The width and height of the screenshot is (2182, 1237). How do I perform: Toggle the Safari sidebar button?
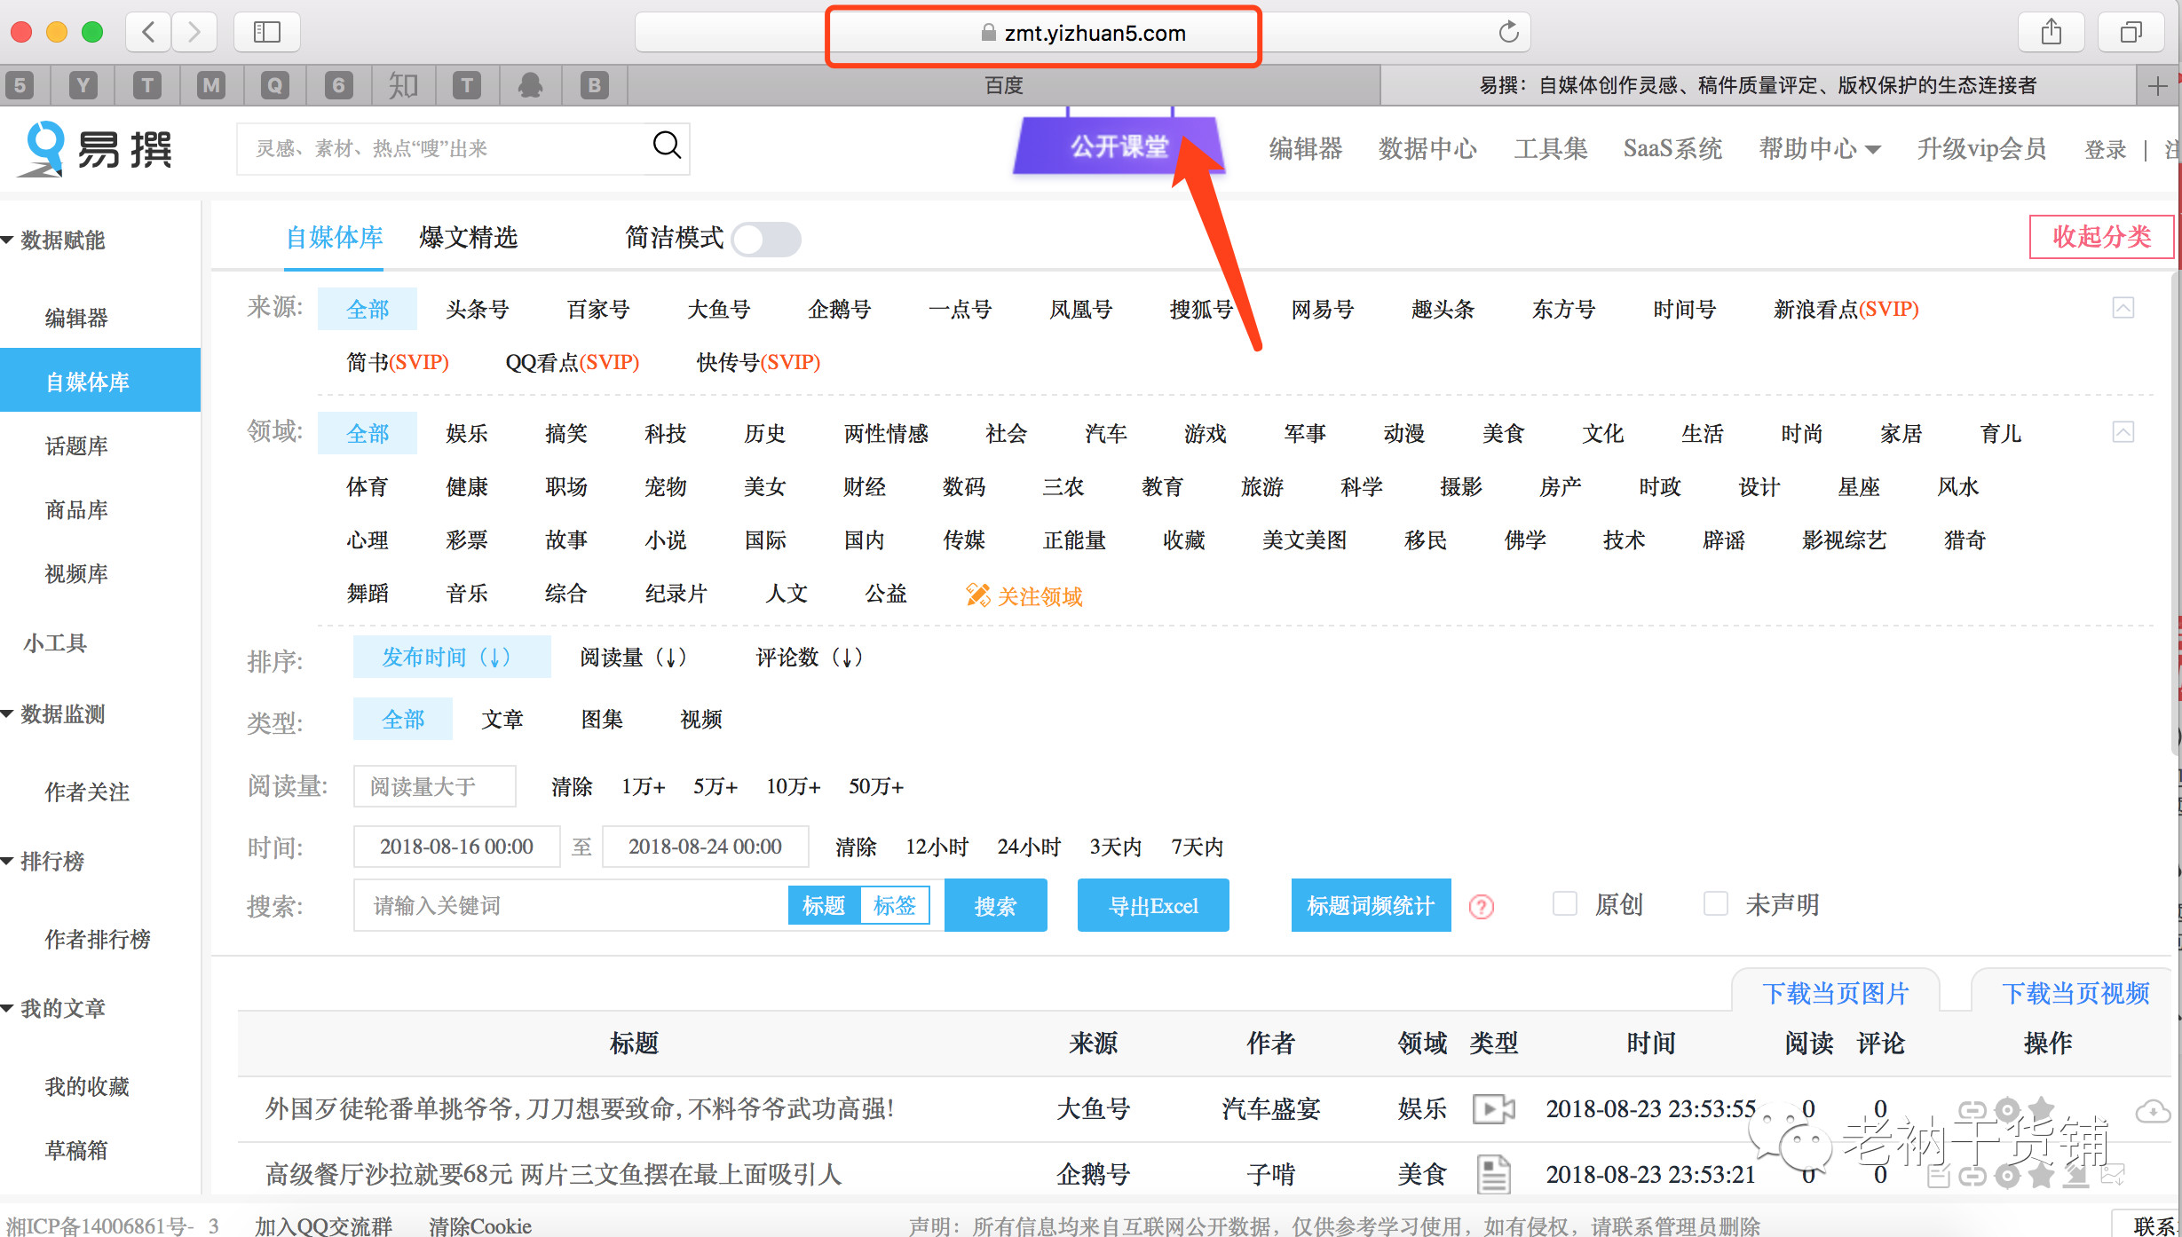click(267, 33)
